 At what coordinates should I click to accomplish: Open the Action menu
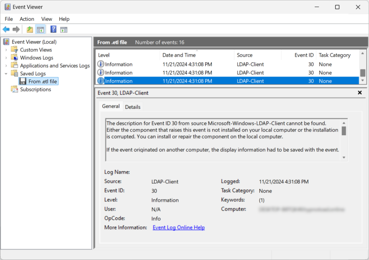coord(26,19)
